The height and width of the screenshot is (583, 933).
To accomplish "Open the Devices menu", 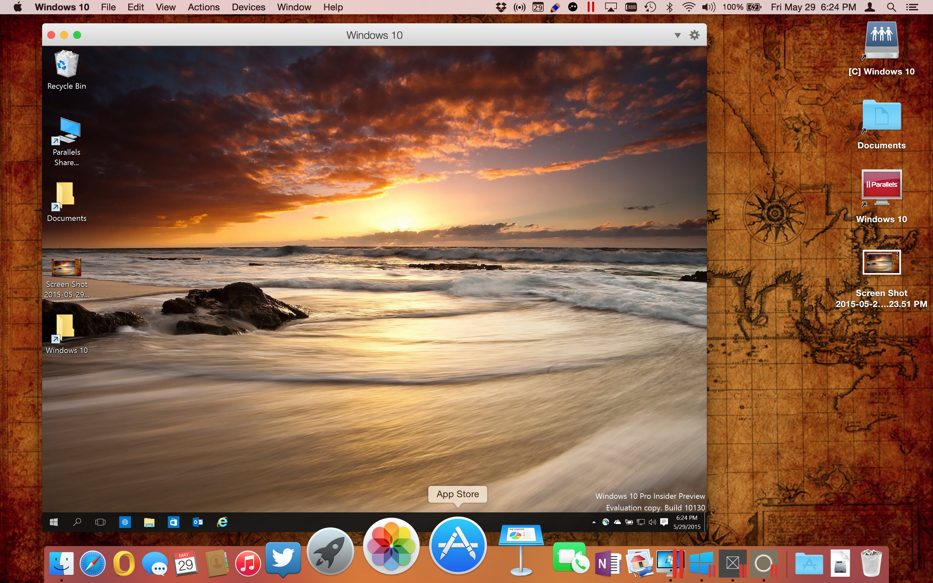I will pyautogui.click(x=248, y=7).
